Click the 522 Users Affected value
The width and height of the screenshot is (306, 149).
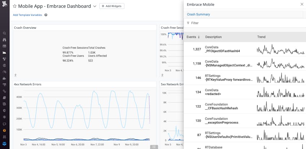click(x=91, y=61)
